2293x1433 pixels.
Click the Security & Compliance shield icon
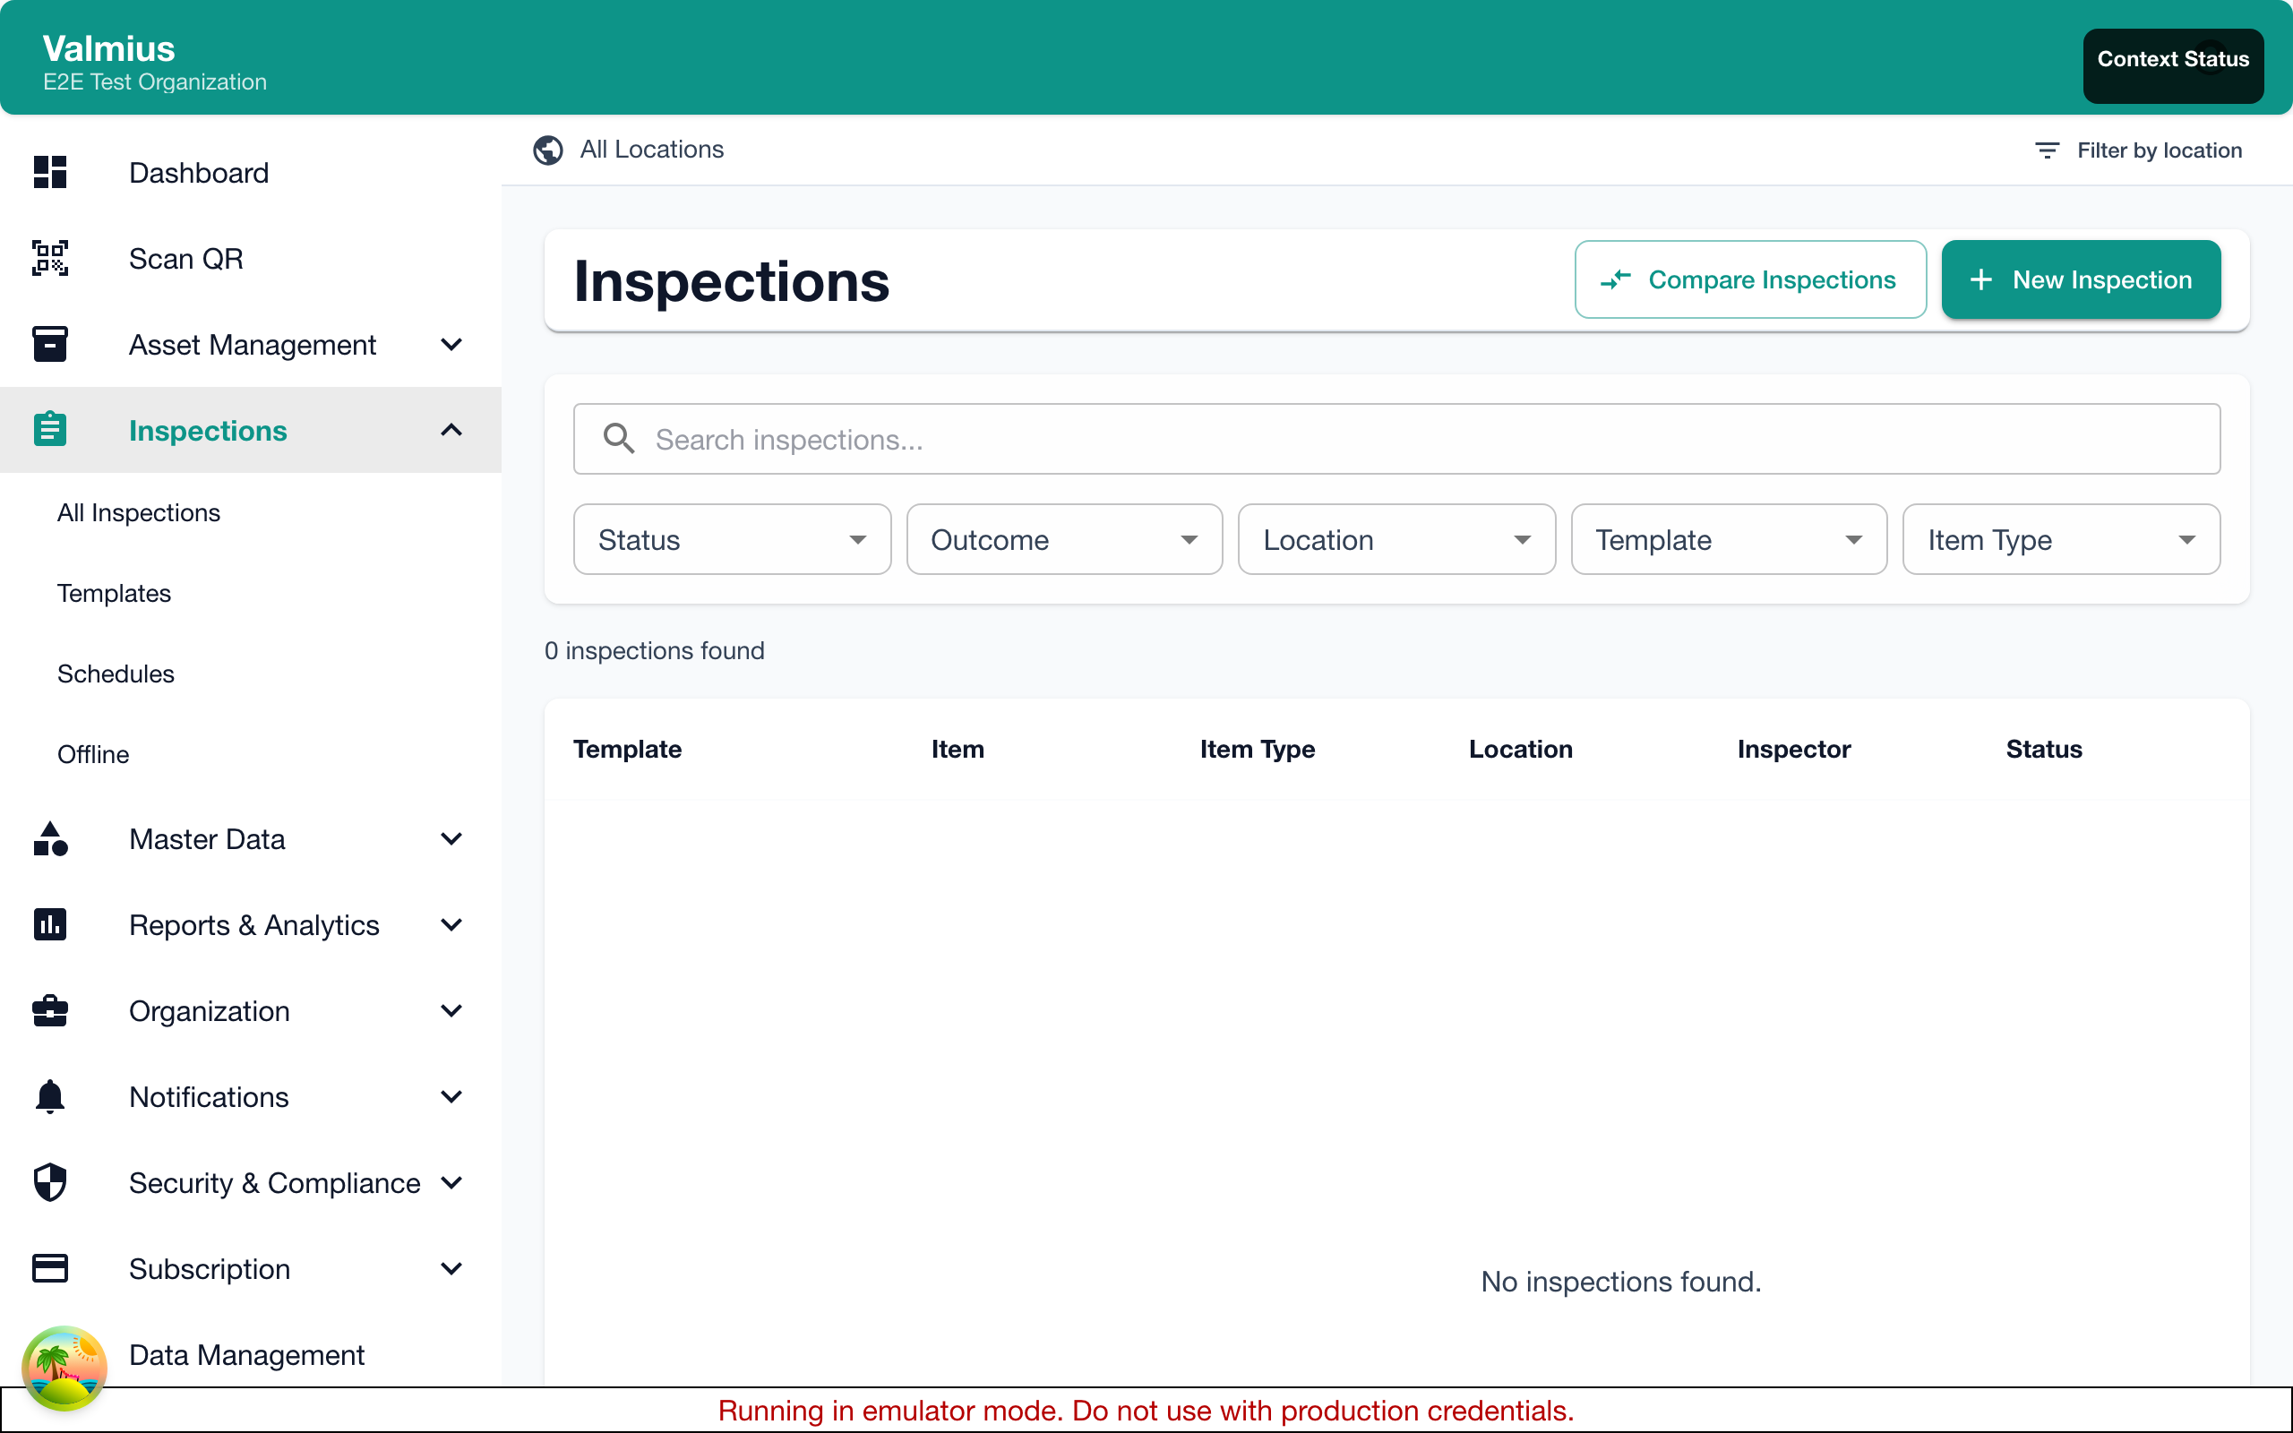click(49, 1182)
